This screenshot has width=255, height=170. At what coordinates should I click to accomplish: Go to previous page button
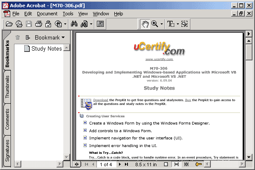(93, 164)
